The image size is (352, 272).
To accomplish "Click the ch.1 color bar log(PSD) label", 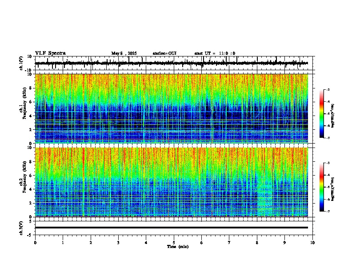I will tap(333, 116).
